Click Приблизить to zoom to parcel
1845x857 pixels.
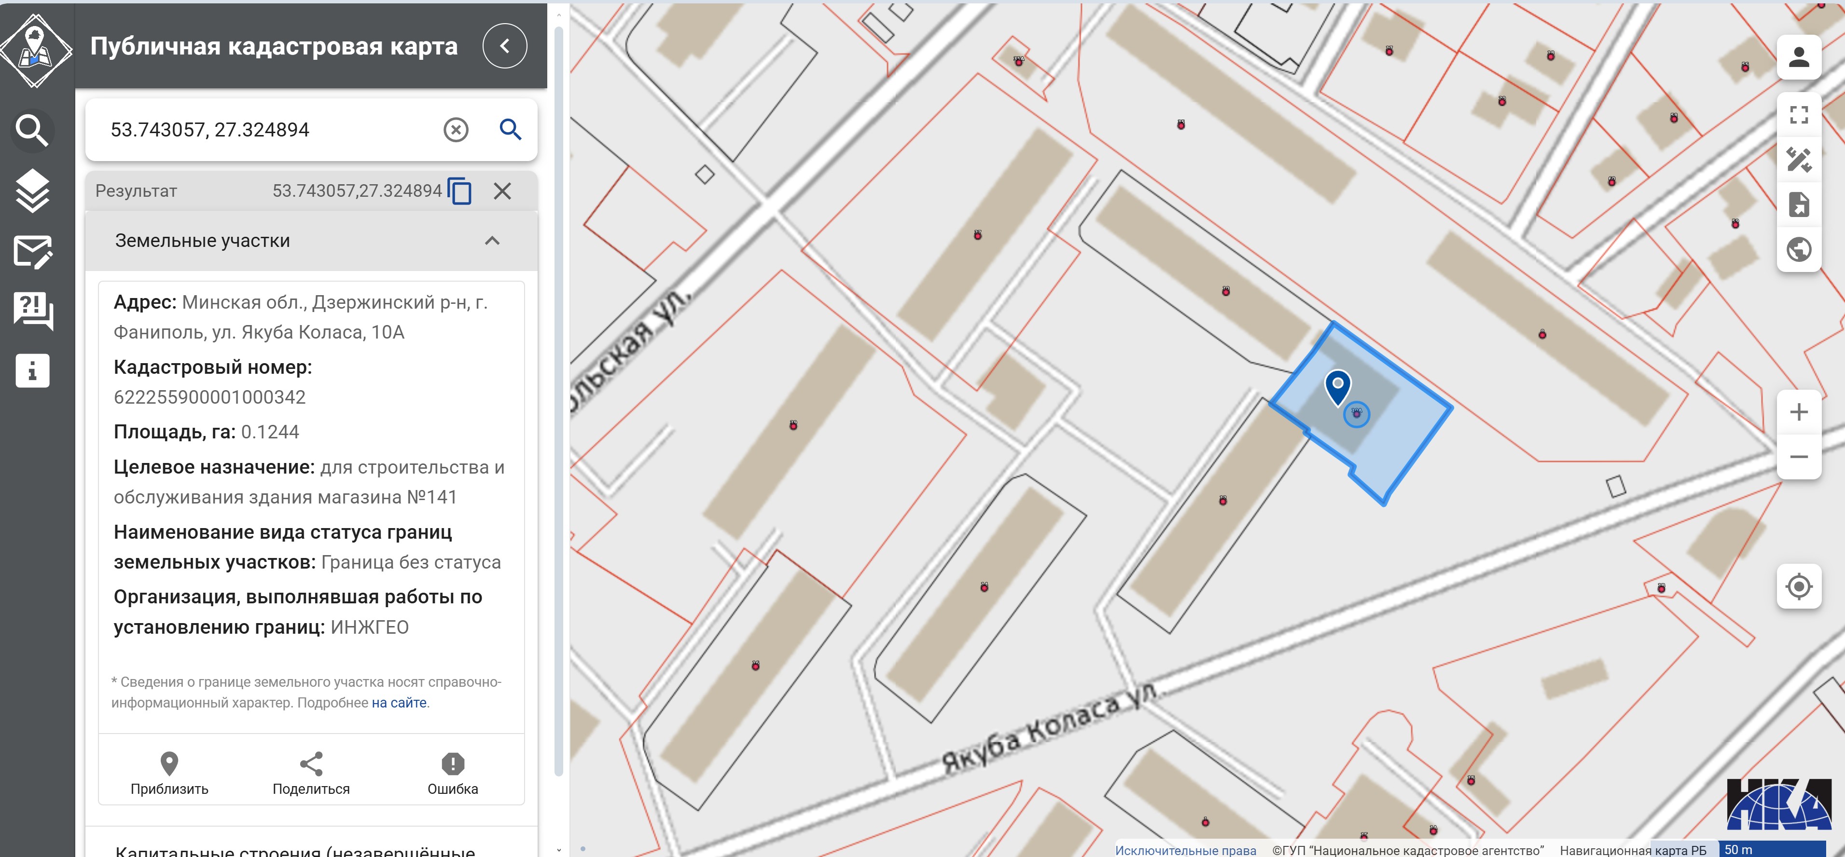click(169, 773)
